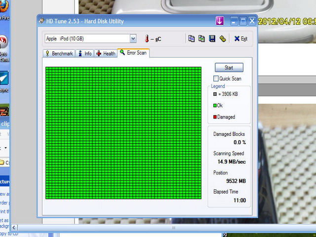Image resolution: width=316 pixels, height=237 pixels.
Task: Click the Exit button
Action: (x=240, y=39)
